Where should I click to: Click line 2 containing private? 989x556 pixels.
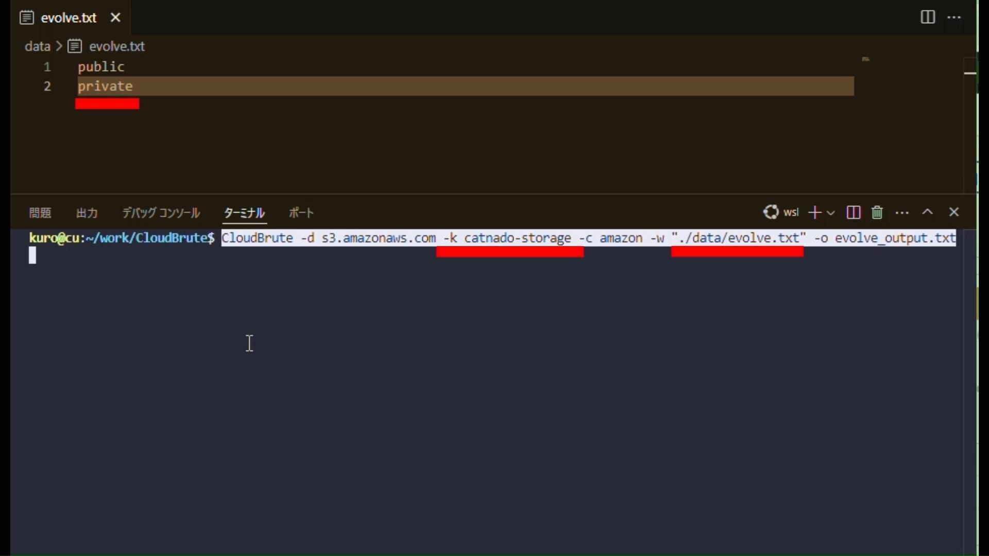(x=105, y=86)
